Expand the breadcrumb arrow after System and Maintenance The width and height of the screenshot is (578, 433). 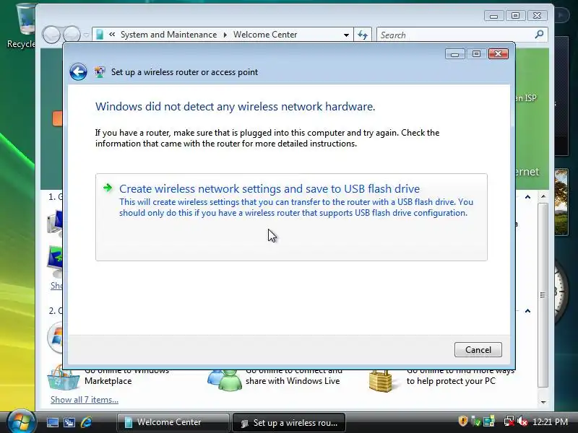[225, 35]
